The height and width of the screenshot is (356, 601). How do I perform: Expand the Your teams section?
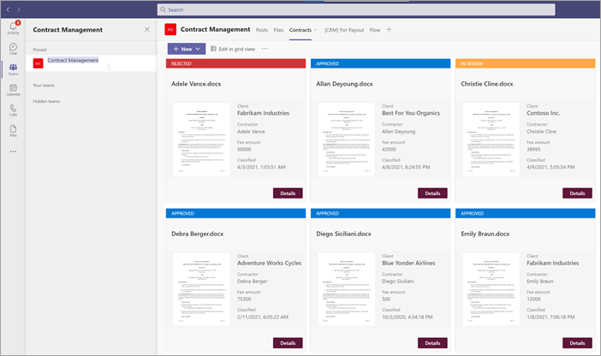[44, 86]
